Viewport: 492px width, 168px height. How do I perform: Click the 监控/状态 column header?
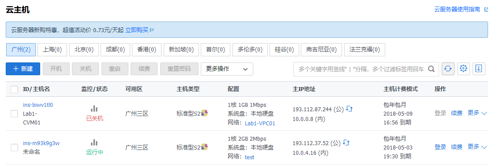click(x=94, y=89)
